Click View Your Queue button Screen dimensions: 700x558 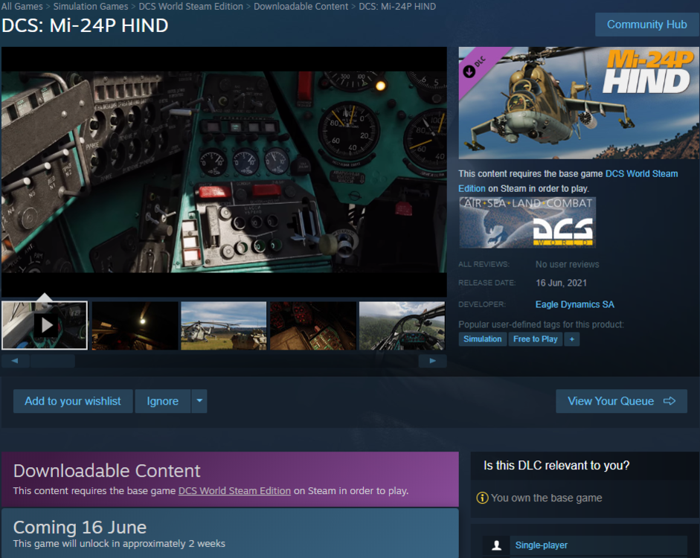click(621, 401)
